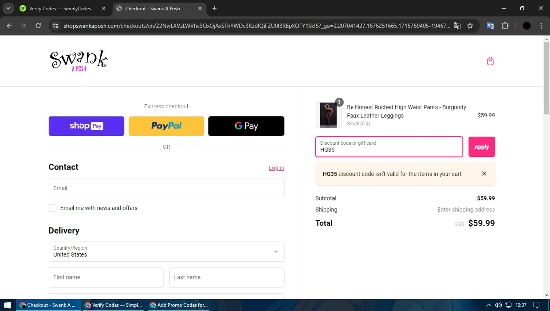This screenshot has height=311, width=550.
Task: Open the shopping bag cart icon
Action: [490, 61]
